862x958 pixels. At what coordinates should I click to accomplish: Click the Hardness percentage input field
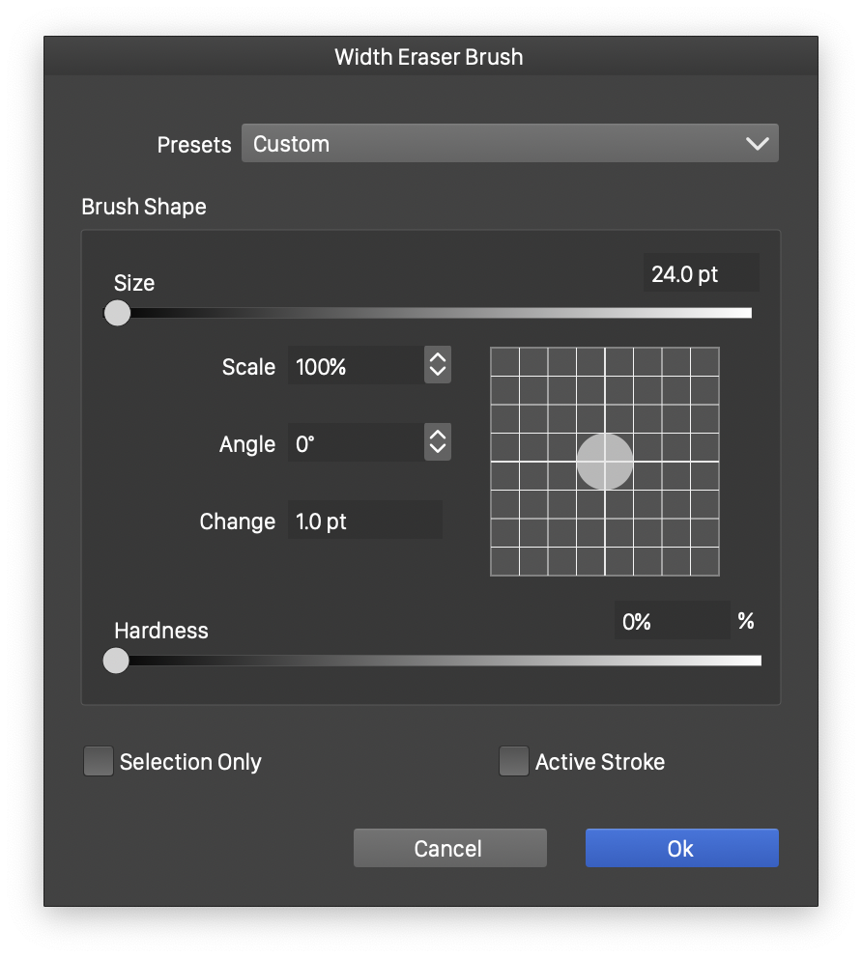[671, 622]
